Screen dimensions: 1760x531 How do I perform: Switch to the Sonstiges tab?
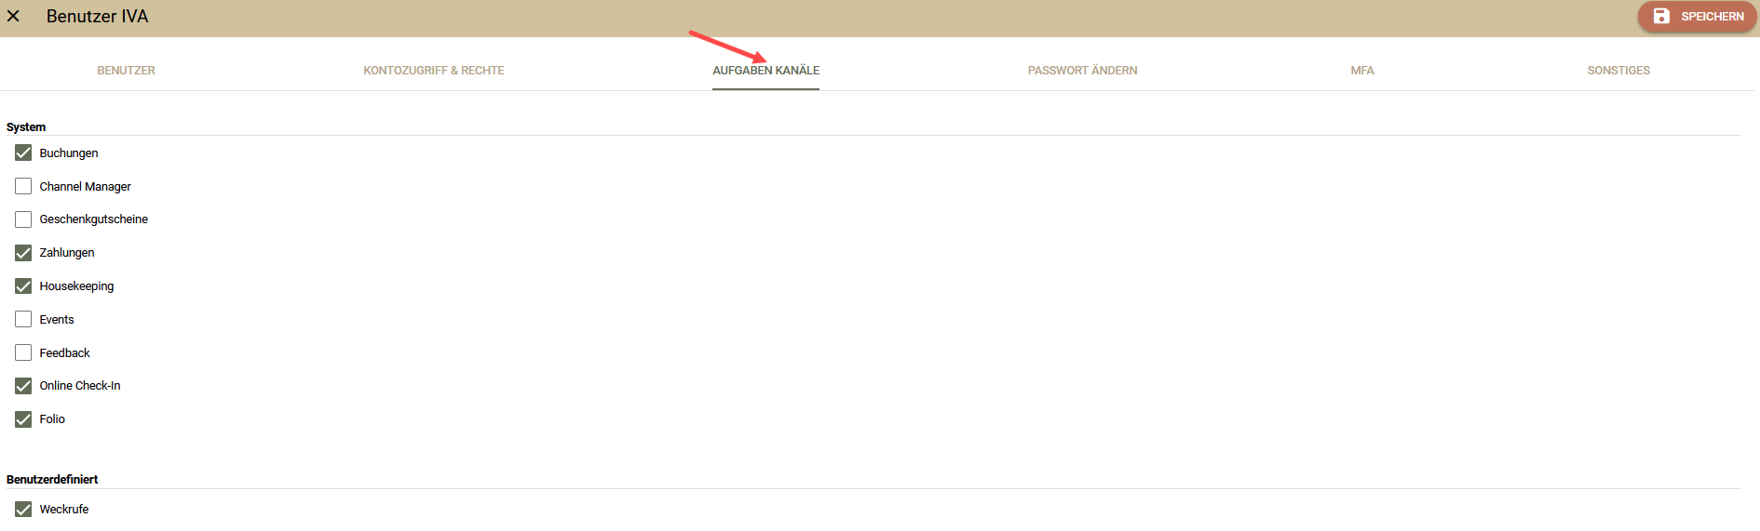tap(1618, 71)
